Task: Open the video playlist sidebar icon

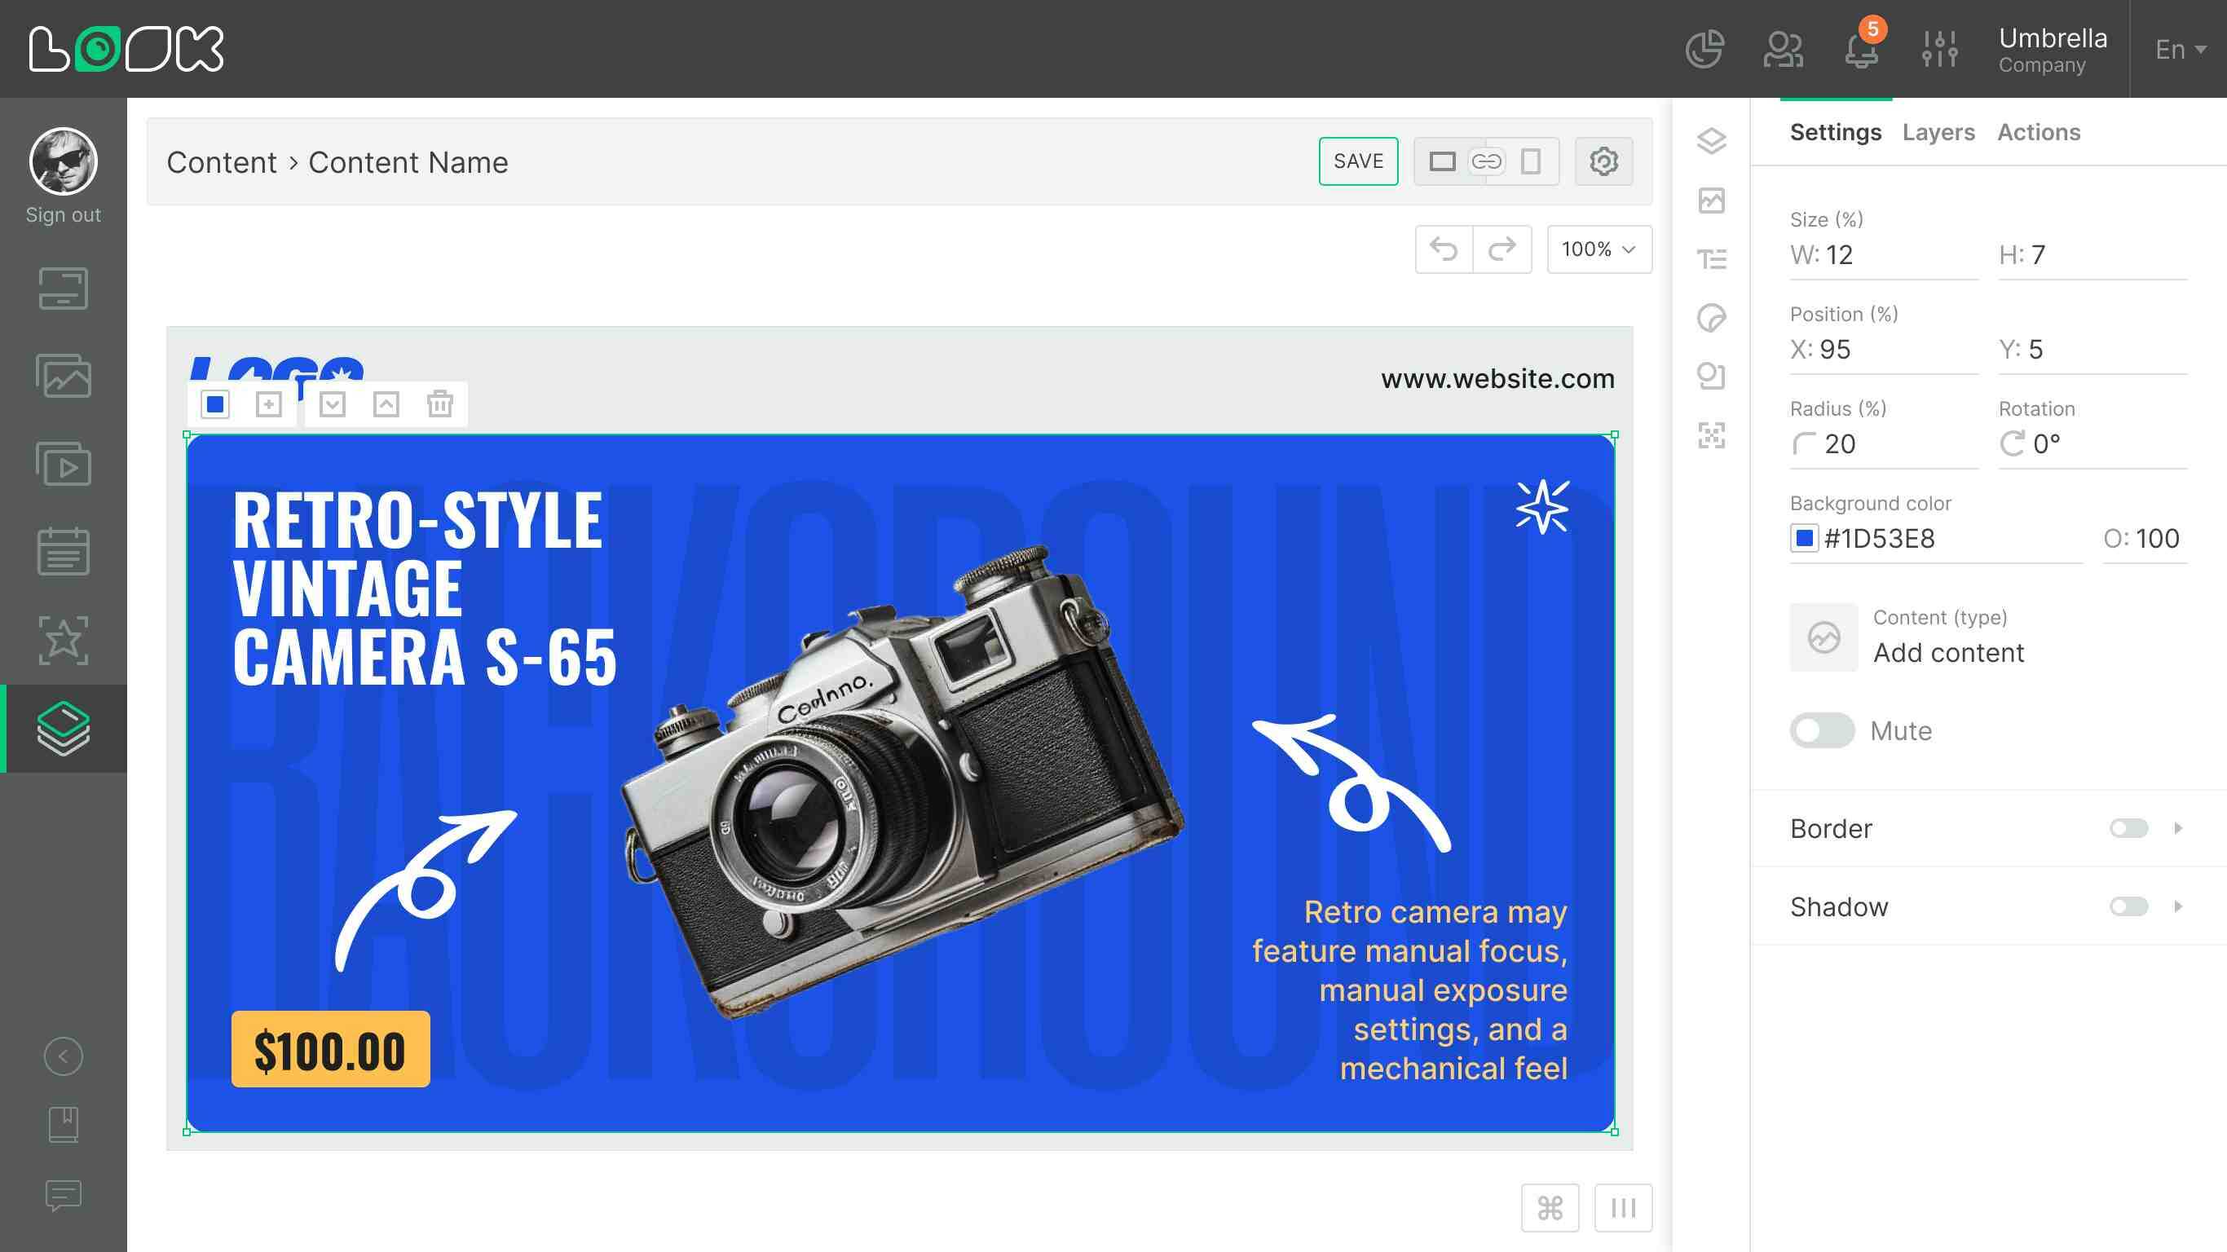Action: coord(63,465)
